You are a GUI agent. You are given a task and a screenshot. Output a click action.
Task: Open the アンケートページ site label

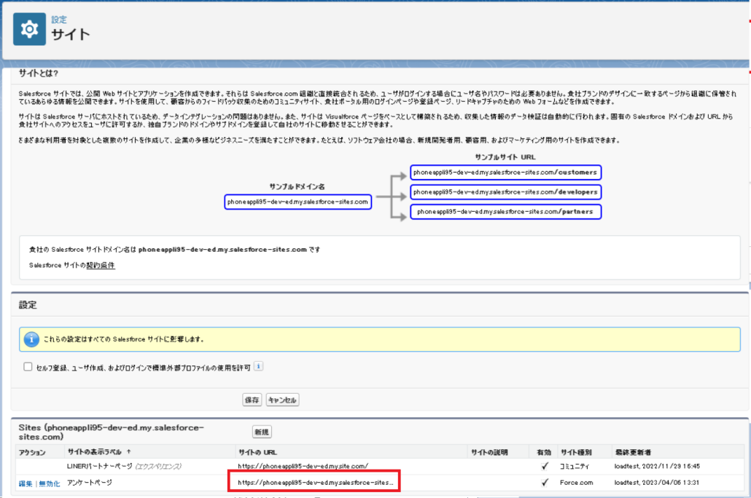pos(90,483)
